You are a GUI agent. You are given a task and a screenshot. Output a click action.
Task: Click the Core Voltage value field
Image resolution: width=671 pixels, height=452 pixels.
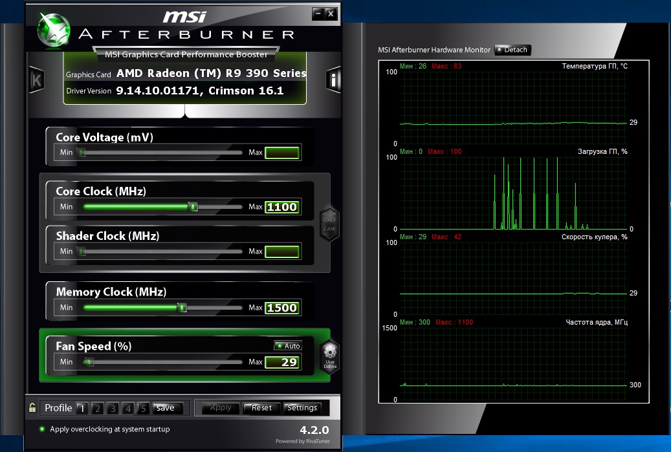click(x=282, y=153)
